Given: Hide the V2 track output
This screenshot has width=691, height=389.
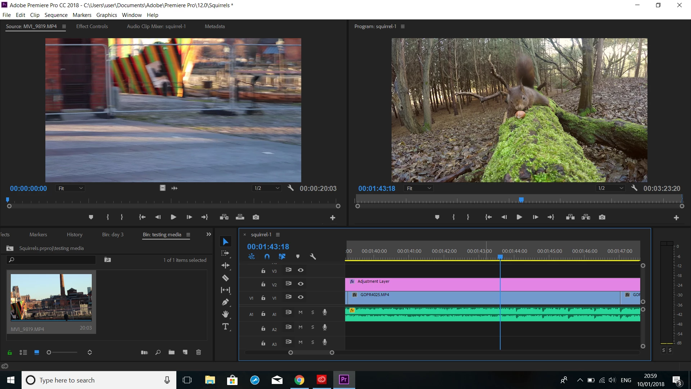Looking at the screenshot, I should 301,284.
